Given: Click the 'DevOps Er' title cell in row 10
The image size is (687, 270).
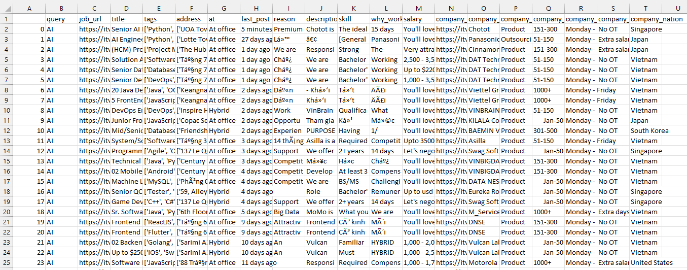Looking at the screenshot, I should (x=126, y=110).
